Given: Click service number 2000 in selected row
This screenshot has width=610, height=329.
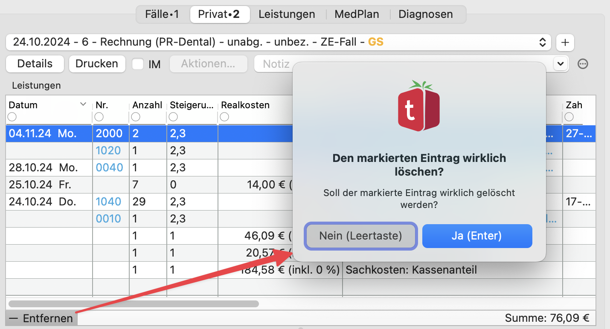Looking at the screenshot, I should tap(109, 133).
